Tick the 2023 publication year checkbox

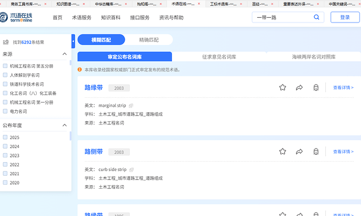click(5, 155)
